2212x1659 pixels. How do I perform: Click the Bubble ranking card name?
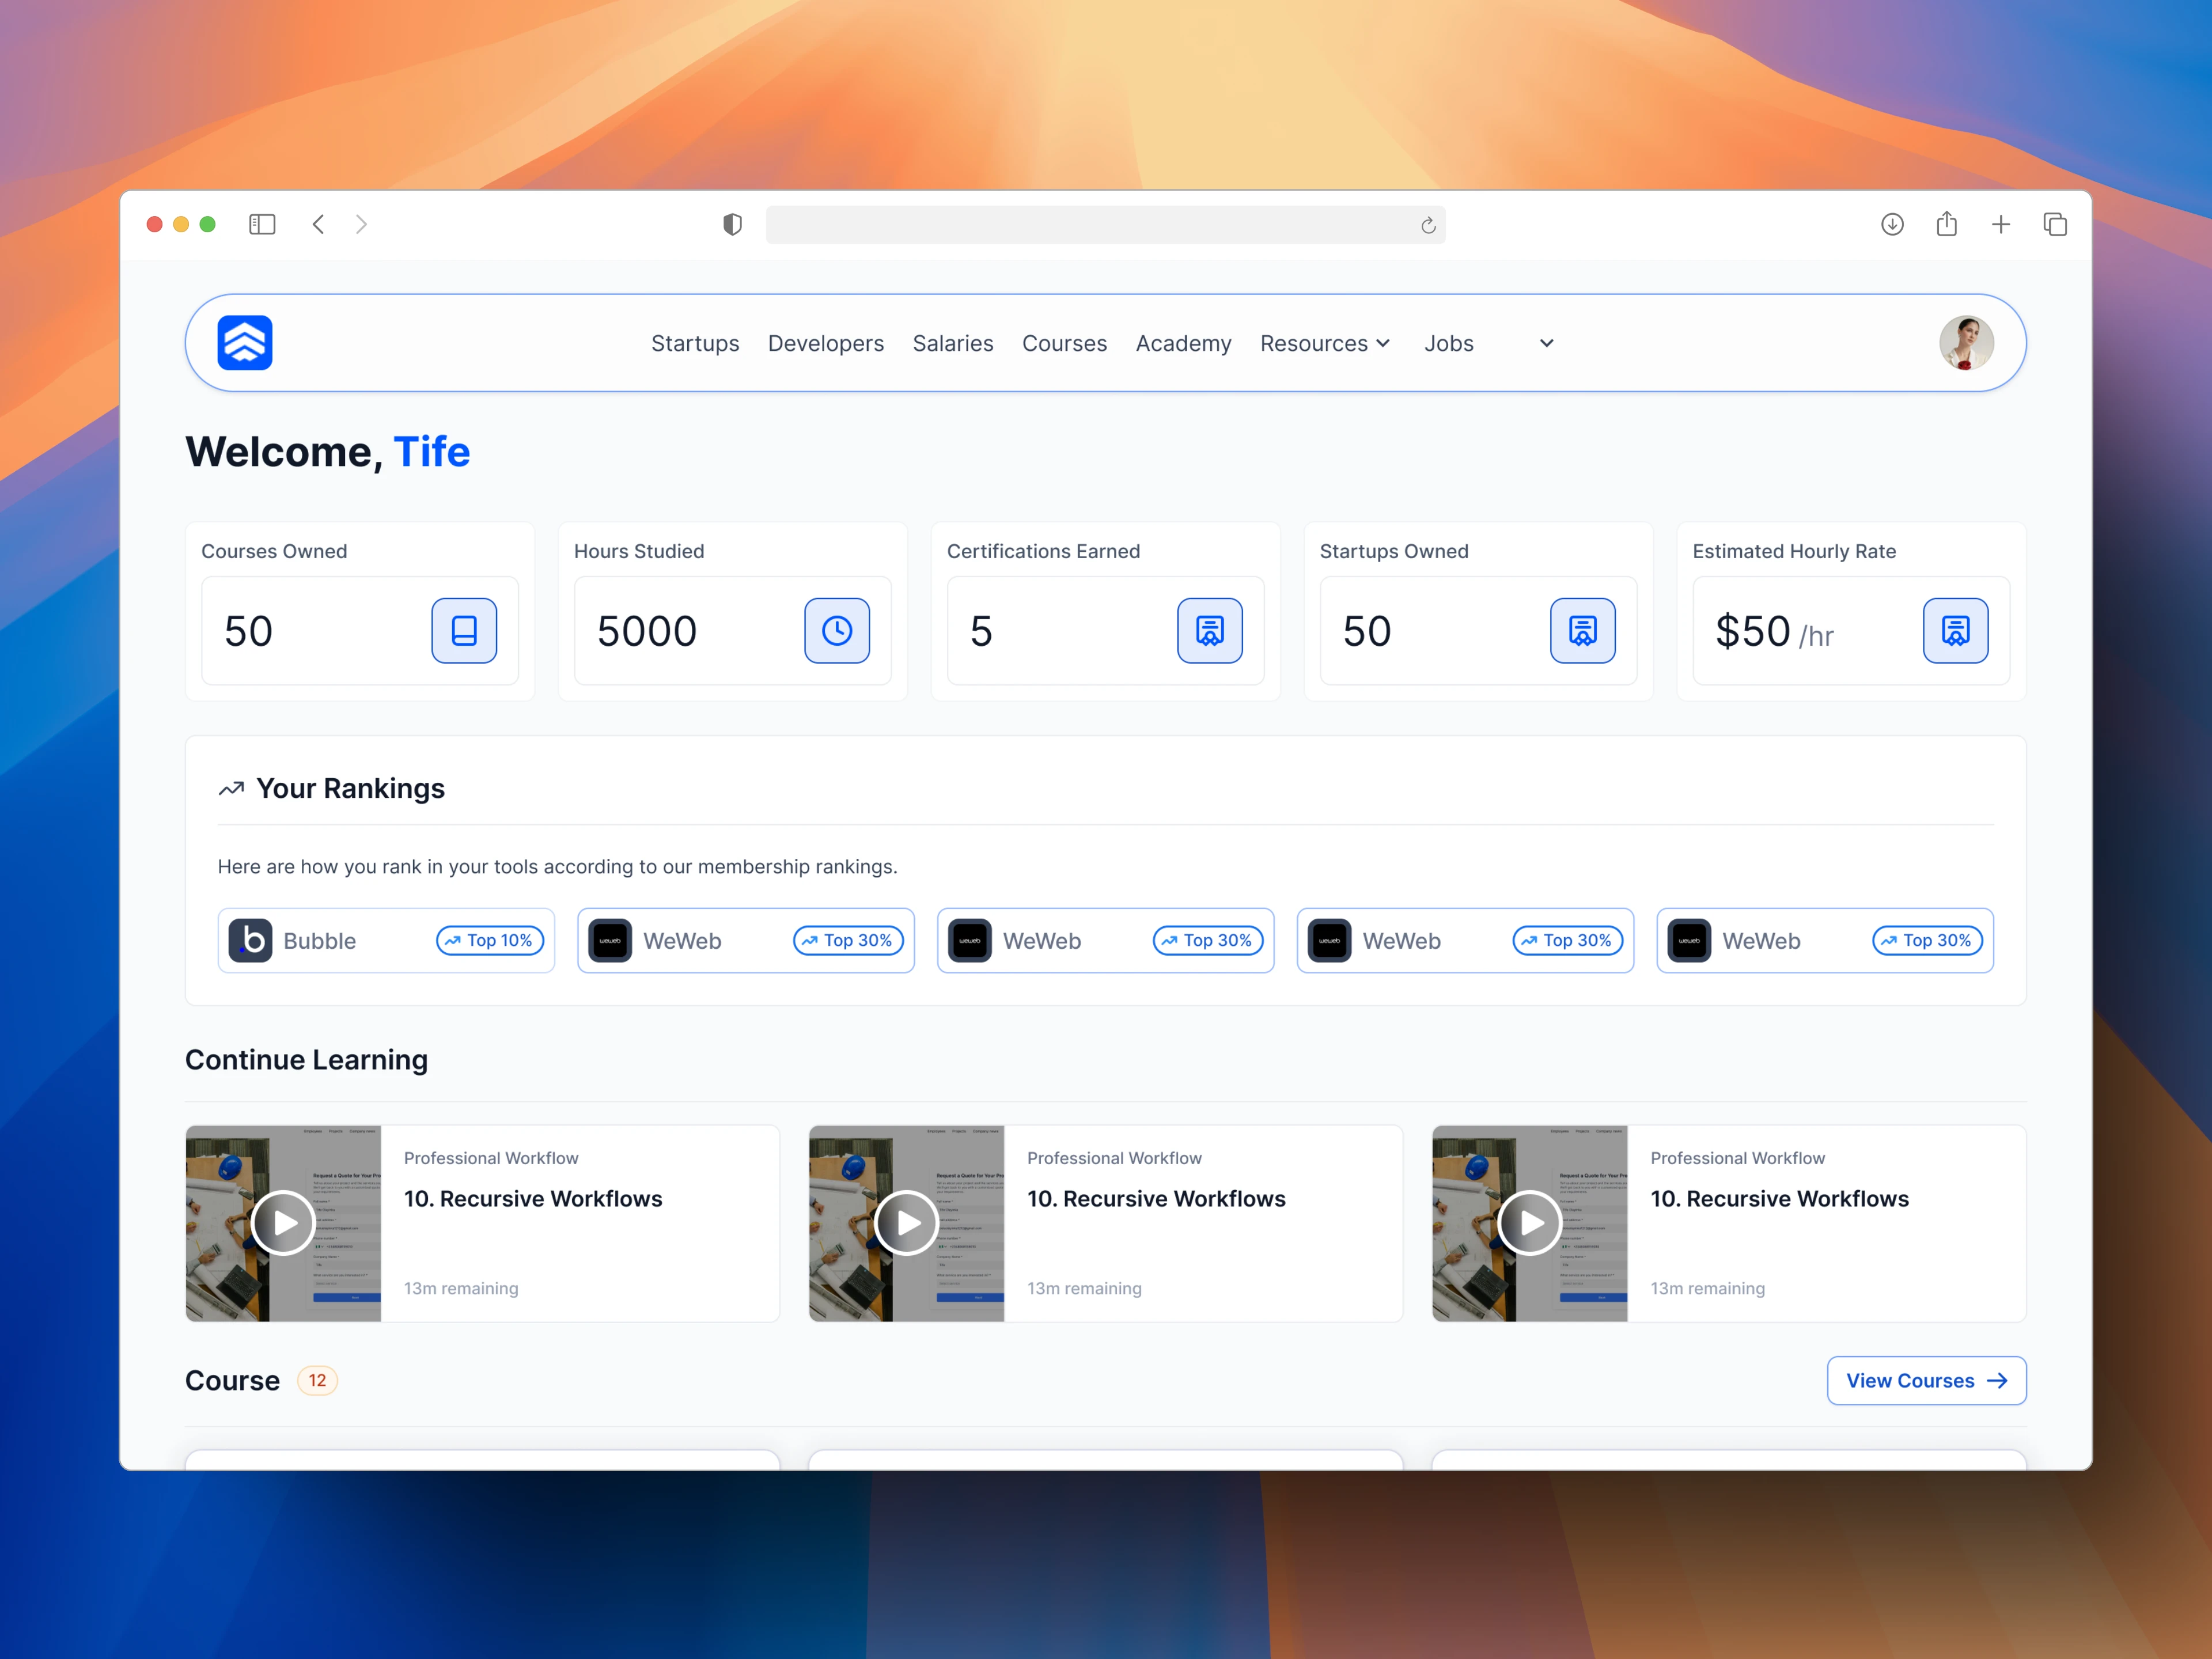[x=319, y=941]
